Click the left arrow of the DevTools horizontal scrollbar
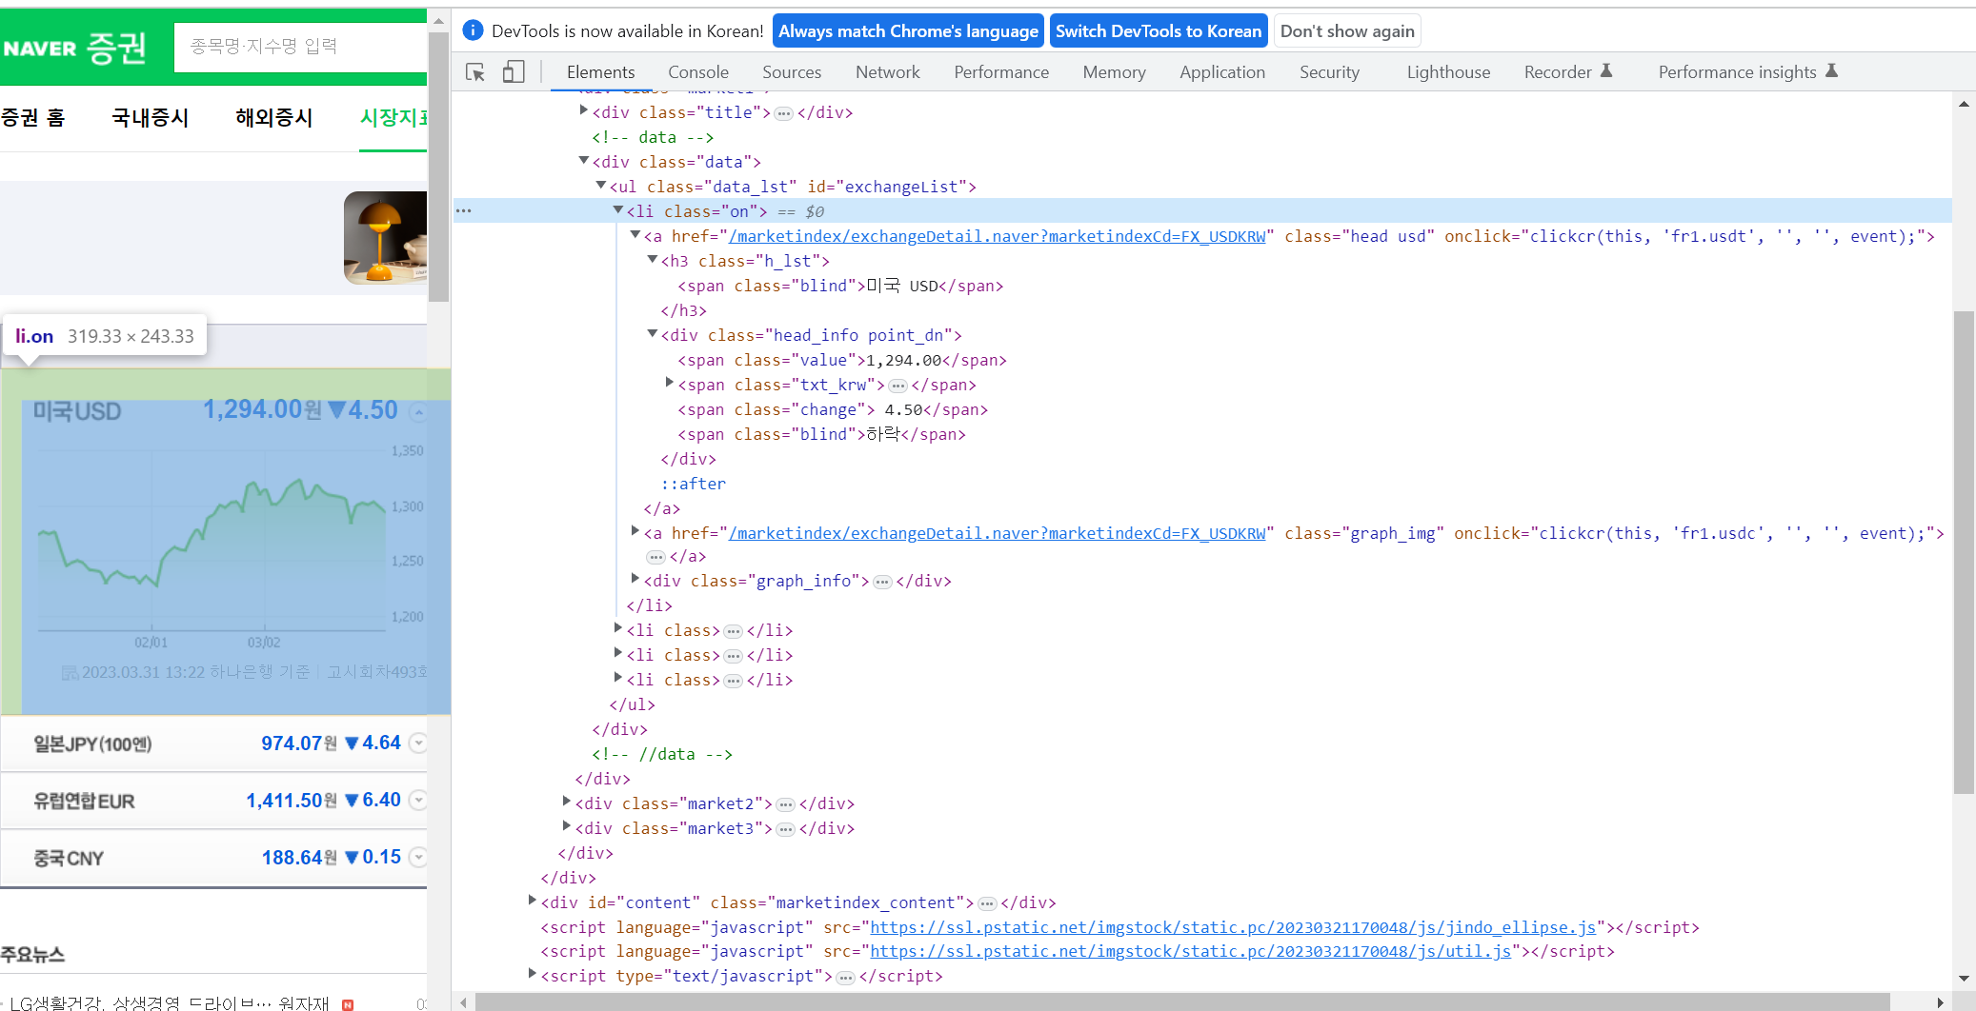 tap(463, 1001)
